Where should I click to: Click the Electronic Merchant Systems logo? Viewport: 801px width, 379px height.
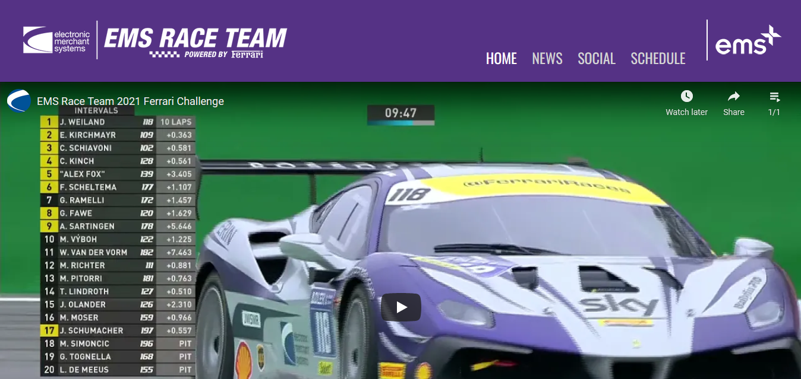(56, 40)
